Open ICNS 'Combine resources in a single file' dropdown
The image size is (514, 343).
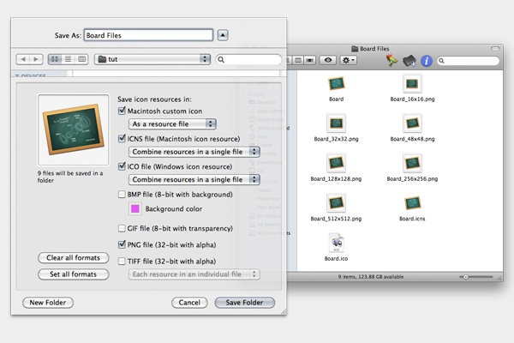(x=194, y=152)
